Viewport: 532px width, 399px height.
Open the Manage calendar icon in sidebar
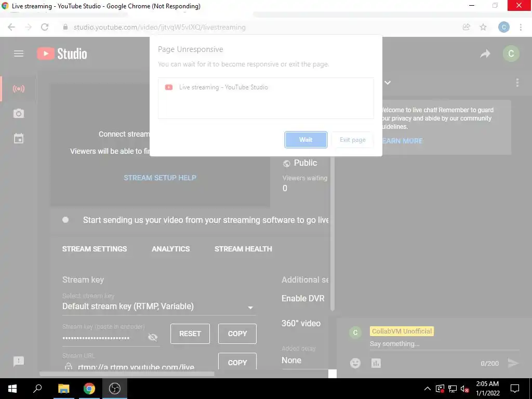click(19, 138)
